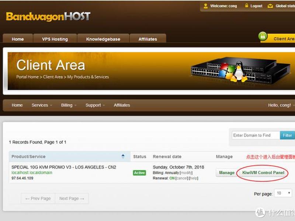The height and width of the screenshot is (221, 295).
Task: Expand the Services dropdown menu
Action: point(42,105)
